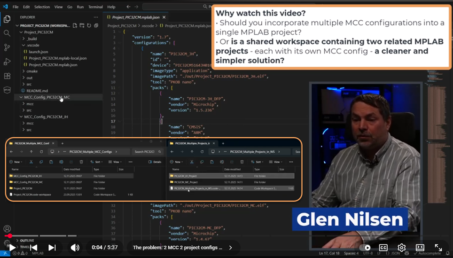
Task: Expand the cmake folder in Explorer
Action: pyautogui.click(x=32, y=71)
